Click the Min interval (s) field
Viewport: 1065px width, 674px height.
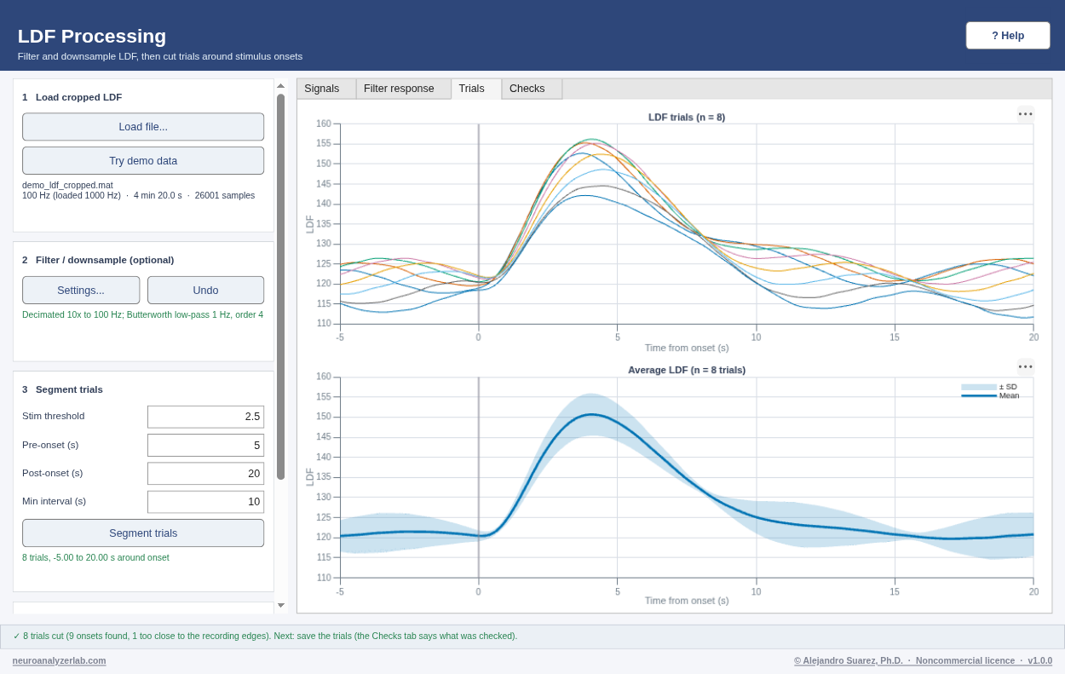tap(205, 502)
